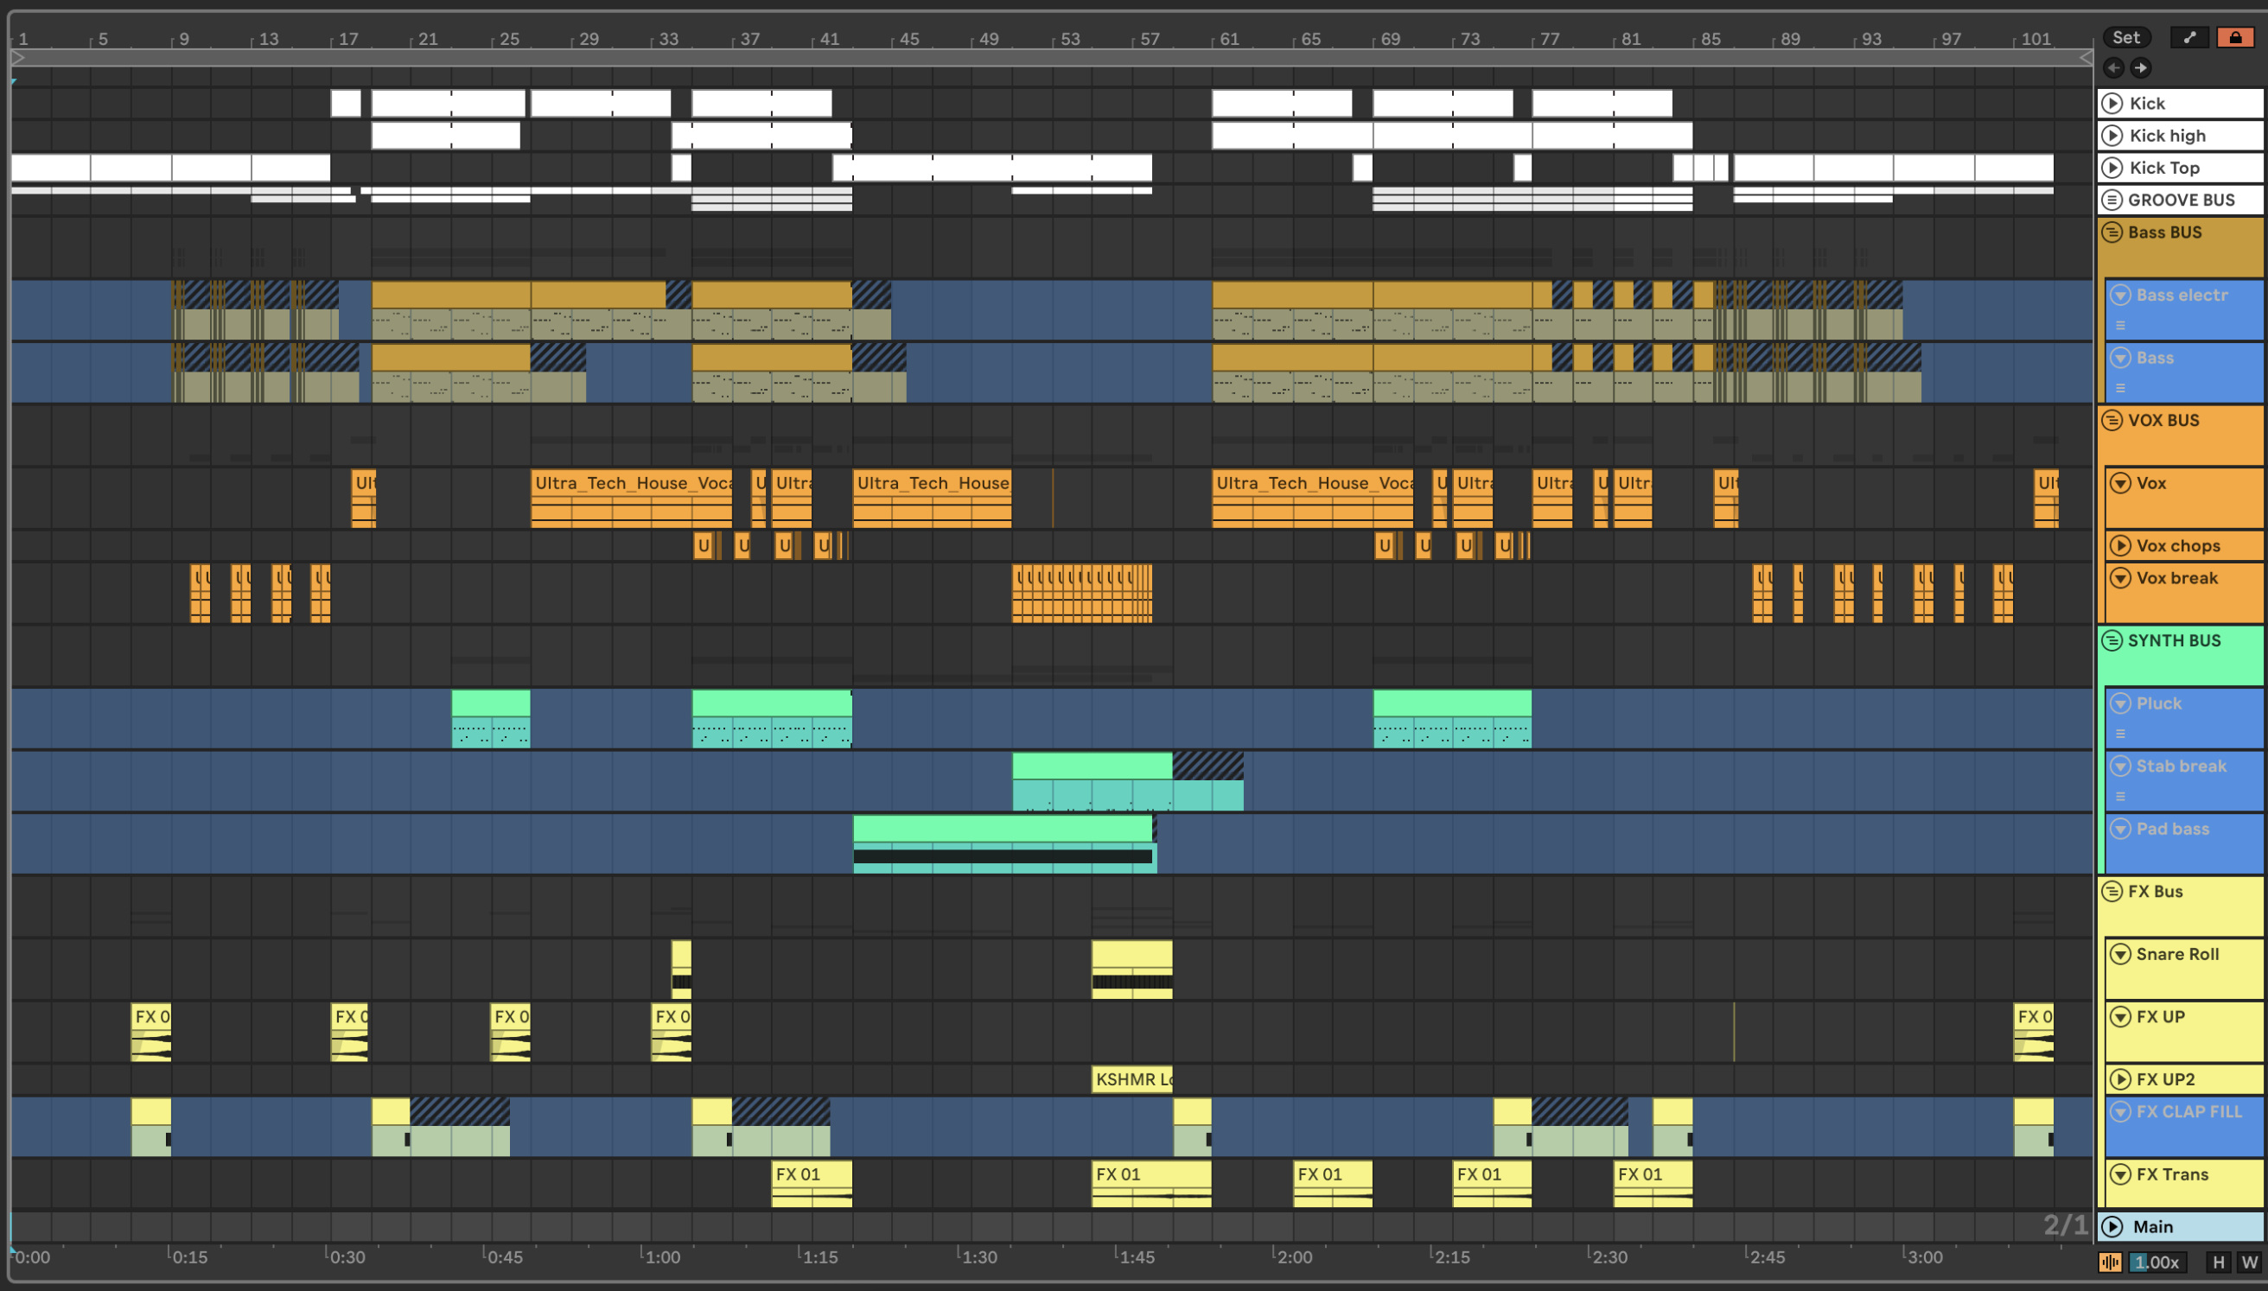Unfold the FX UP2 track
Screen dimensions: 2268x1291
2121,1079
